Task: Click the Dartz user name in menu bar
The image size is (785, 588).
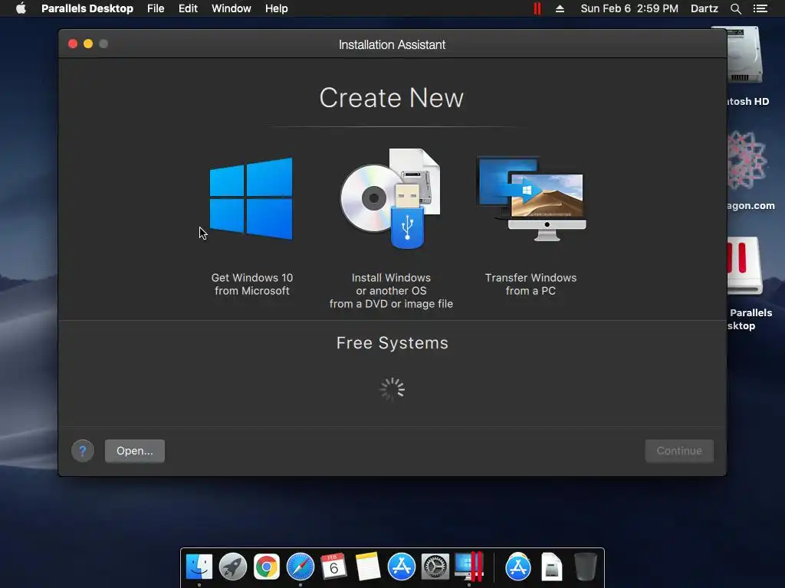Action: point(704,8)
